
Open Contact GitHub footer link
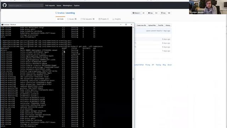pyautogui.click(x=139, y=65)
